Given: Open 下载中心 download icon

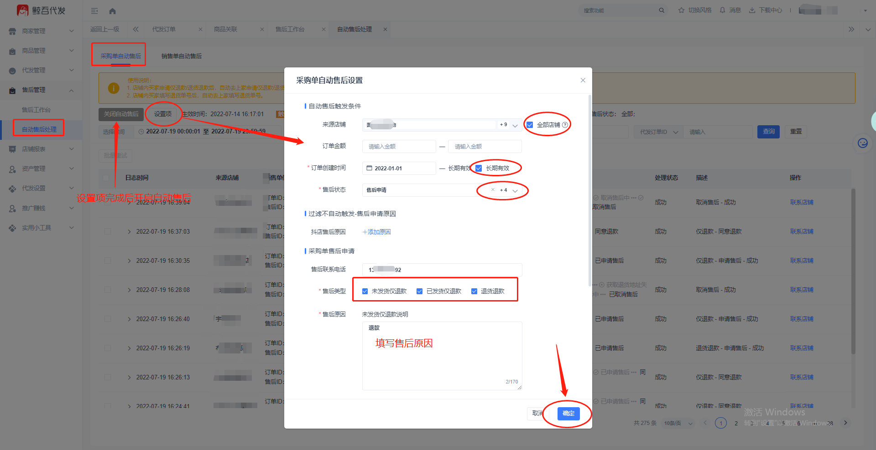Looking at the screenshot, I should [x=752, y=10].
